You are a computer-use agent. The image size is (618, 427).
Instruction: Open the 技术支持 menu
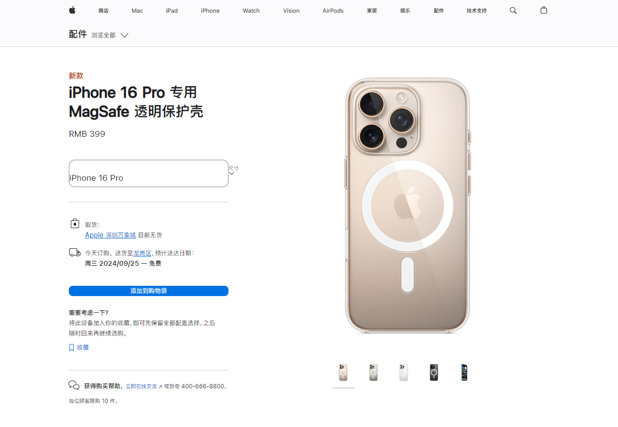[476, 11]
